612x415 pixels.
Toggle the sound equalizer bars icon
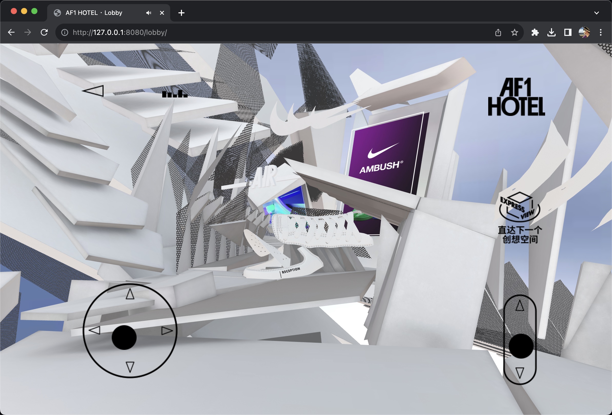tap(175, 94)
